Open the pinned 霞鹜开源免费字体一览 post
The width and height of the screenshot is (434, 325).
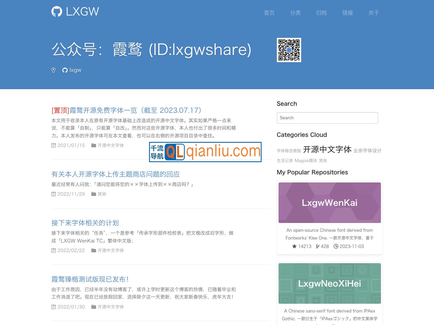coord(135,110)
